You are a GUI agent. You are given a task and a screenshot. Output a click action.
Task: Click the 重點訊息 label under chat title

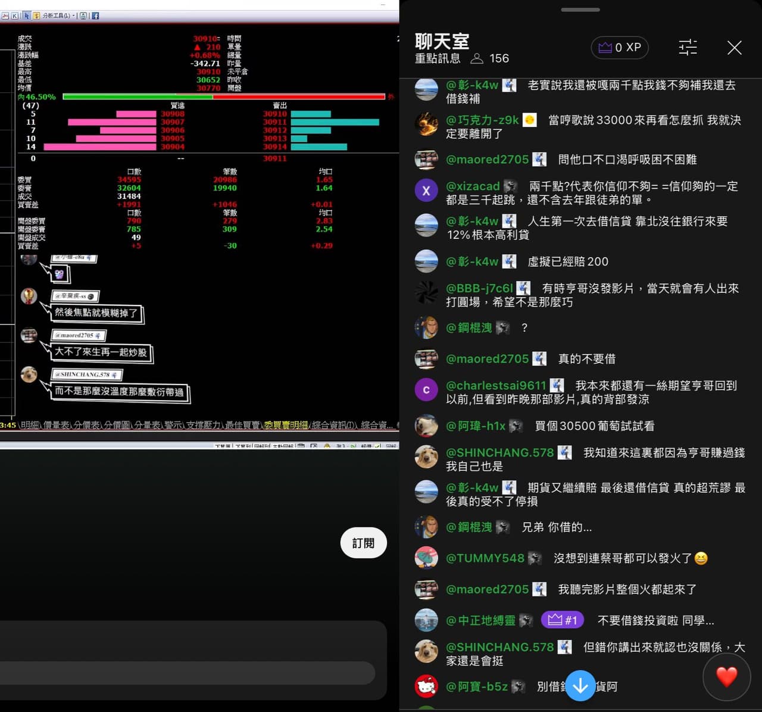pos(438,58)
